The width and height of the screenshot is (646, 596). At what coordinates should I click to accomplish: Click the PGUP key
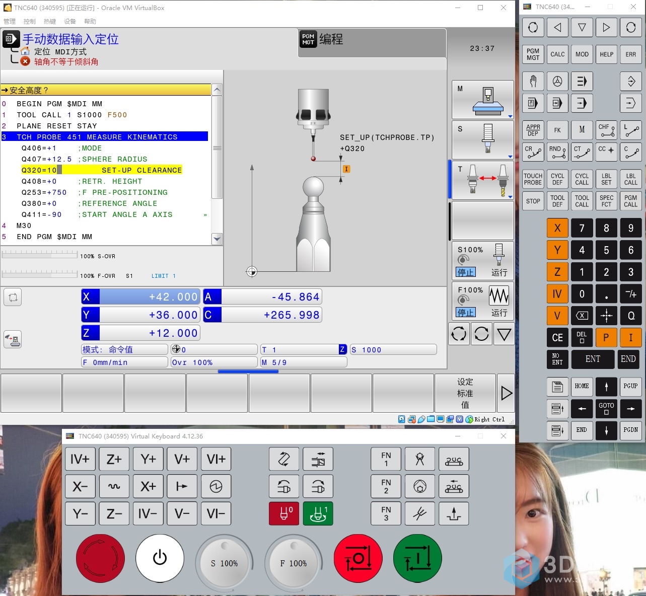tap(631, 386)
